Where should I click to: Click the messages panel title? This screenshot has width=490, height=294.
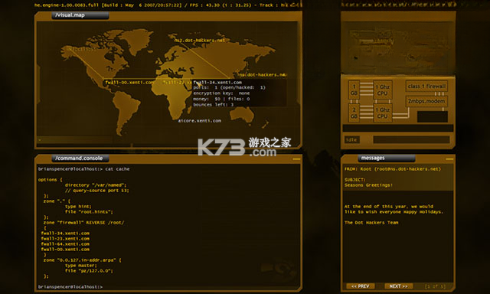click(373, 158)
